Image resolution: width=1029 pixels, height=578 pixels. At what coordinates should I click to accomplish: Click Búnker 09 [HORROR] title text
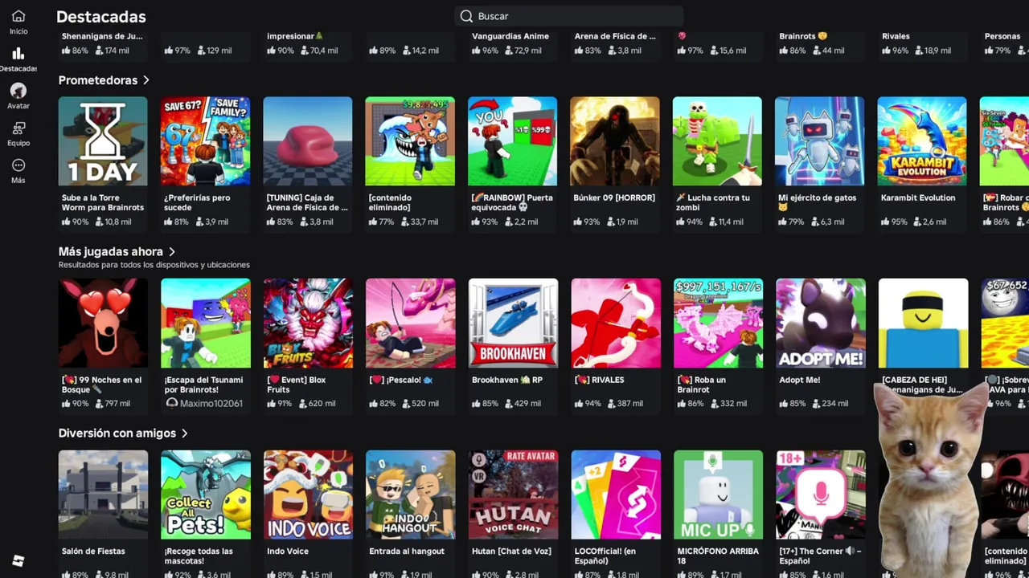(x=614, y=197)
